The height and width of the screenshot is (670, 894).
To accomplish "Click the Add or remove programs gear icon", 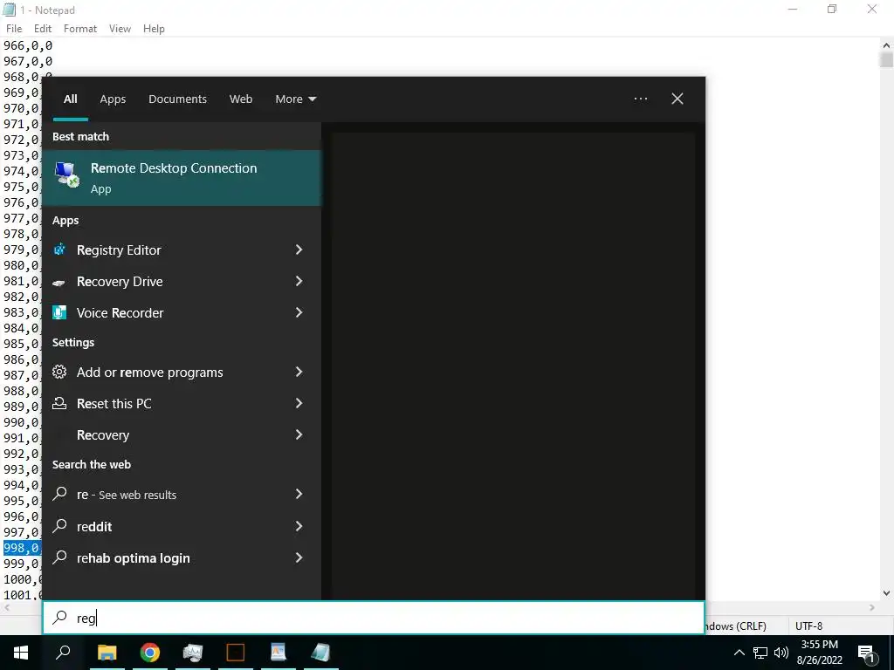I will point(59,372).
